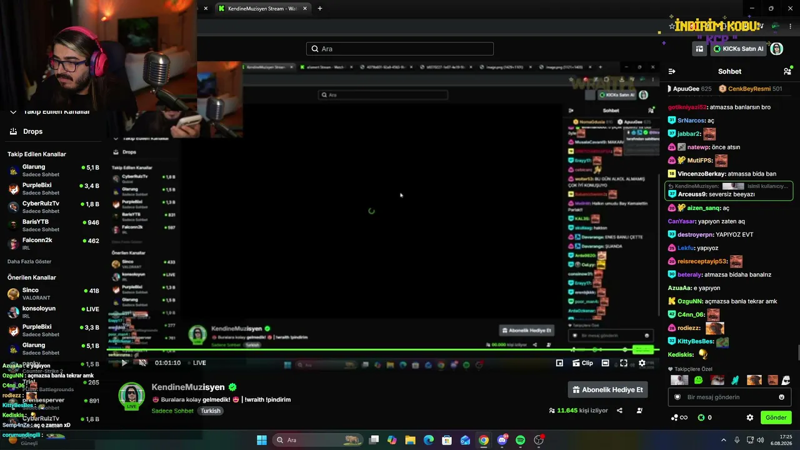Open Microsoft Edge from the taskbar

click(429, 440)
